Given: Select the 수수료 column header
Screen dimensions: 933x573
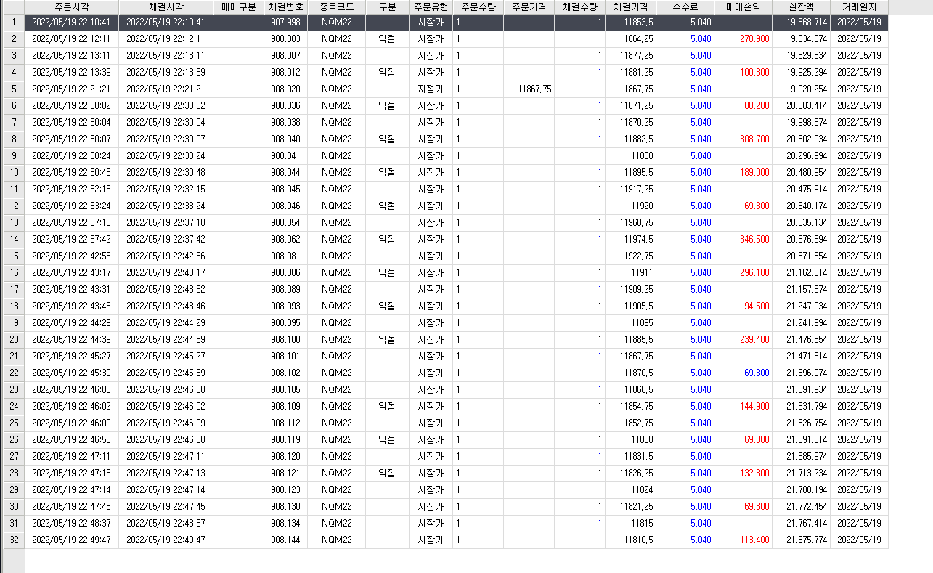Looking at the screenshot, I should 685,7.
